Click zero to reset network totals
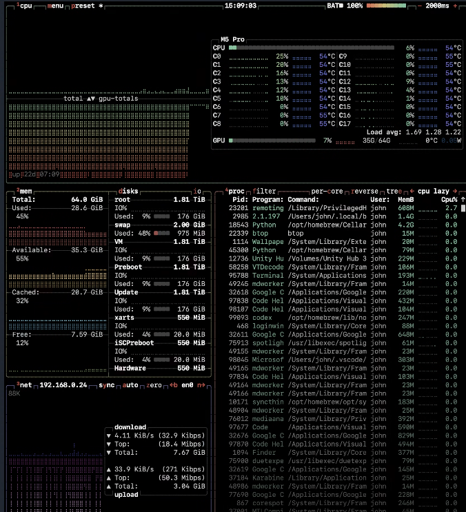466x512 pixels. click(154, 385)
